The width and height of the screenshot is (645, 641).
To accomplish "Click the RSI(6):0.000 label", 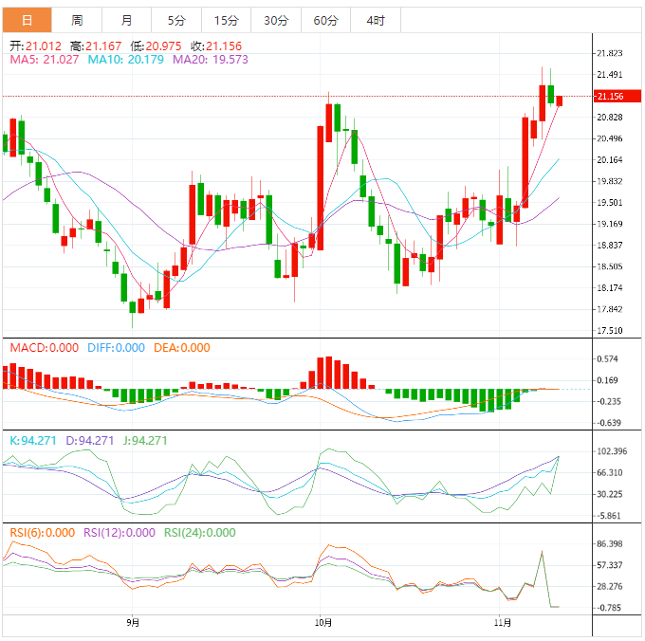I will point(43,533).
